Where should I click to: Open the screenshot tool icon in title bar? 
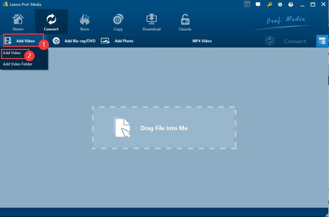(247, 5)
